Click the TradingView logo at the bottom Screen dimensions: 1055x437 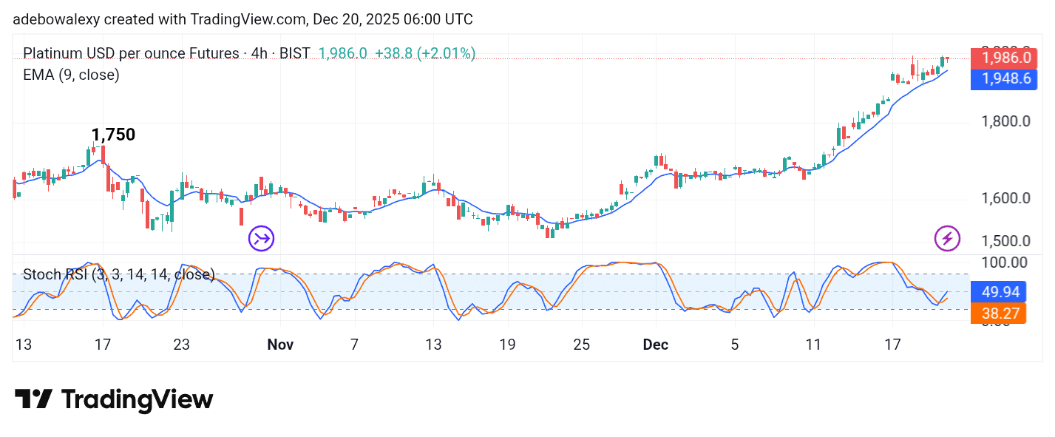[114, 400]
